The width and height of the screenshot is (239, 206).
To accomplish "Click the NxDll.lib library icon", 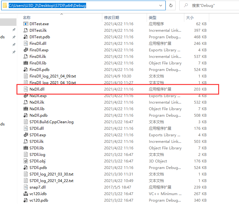I will [x=26, y=109].
